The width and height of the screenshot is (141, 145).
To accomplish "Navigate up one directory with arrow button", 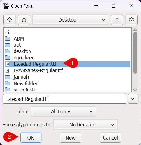I will click(x=117, y=20).
